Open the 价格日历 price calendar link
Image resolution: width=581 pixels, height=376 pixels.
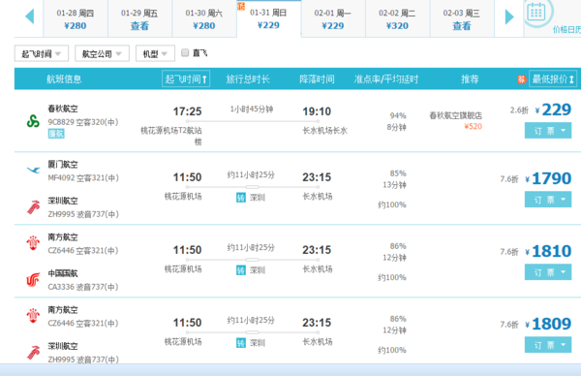tap(566, 30)
